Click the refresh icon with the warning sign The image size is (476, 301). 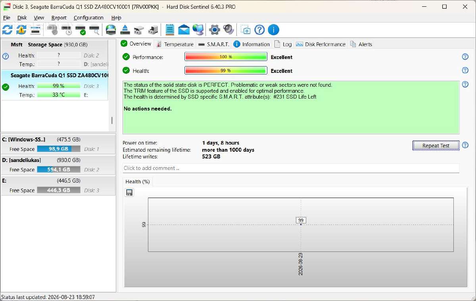21,30
